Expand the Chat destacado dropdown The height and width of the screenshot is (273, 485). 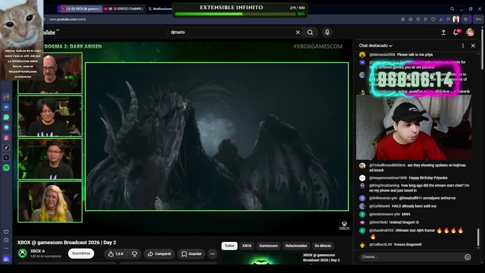(x=375, y=45)
